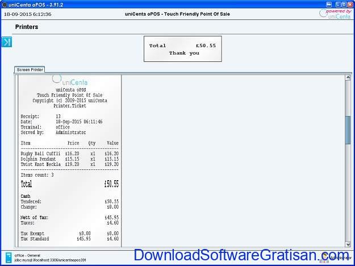
Task: Click receipt number 13
Action: [x=58, y=117]
